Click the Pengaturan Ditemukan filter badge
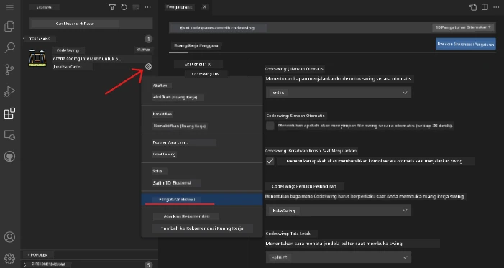The width and height of the screenshot is (504, 268). [x=463, y=27]
